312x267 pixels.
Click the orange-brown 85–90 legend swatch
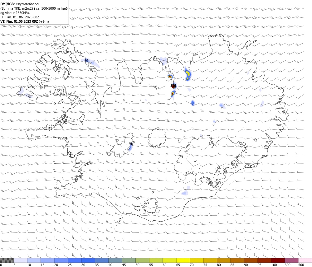[x=237, y=260]
